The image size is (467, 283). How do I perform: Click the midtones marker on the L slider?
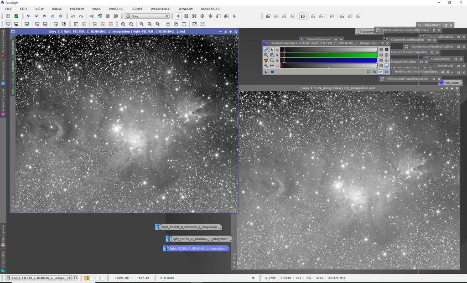[x=329, y=66]
